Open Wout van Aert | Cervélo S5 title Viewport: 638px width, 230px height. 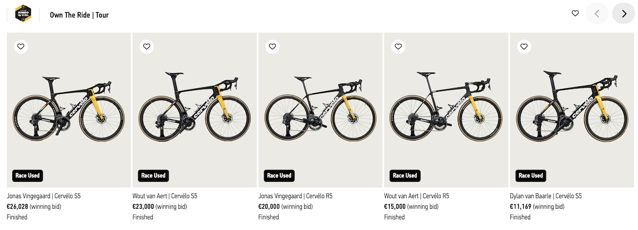165,196
